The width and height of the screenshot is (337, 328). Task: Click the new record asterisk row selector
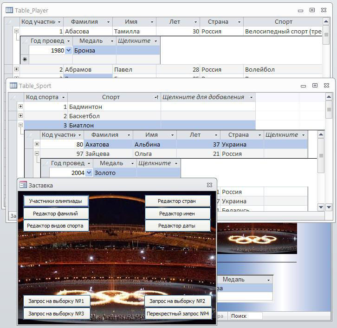click(x=25, y=60)
